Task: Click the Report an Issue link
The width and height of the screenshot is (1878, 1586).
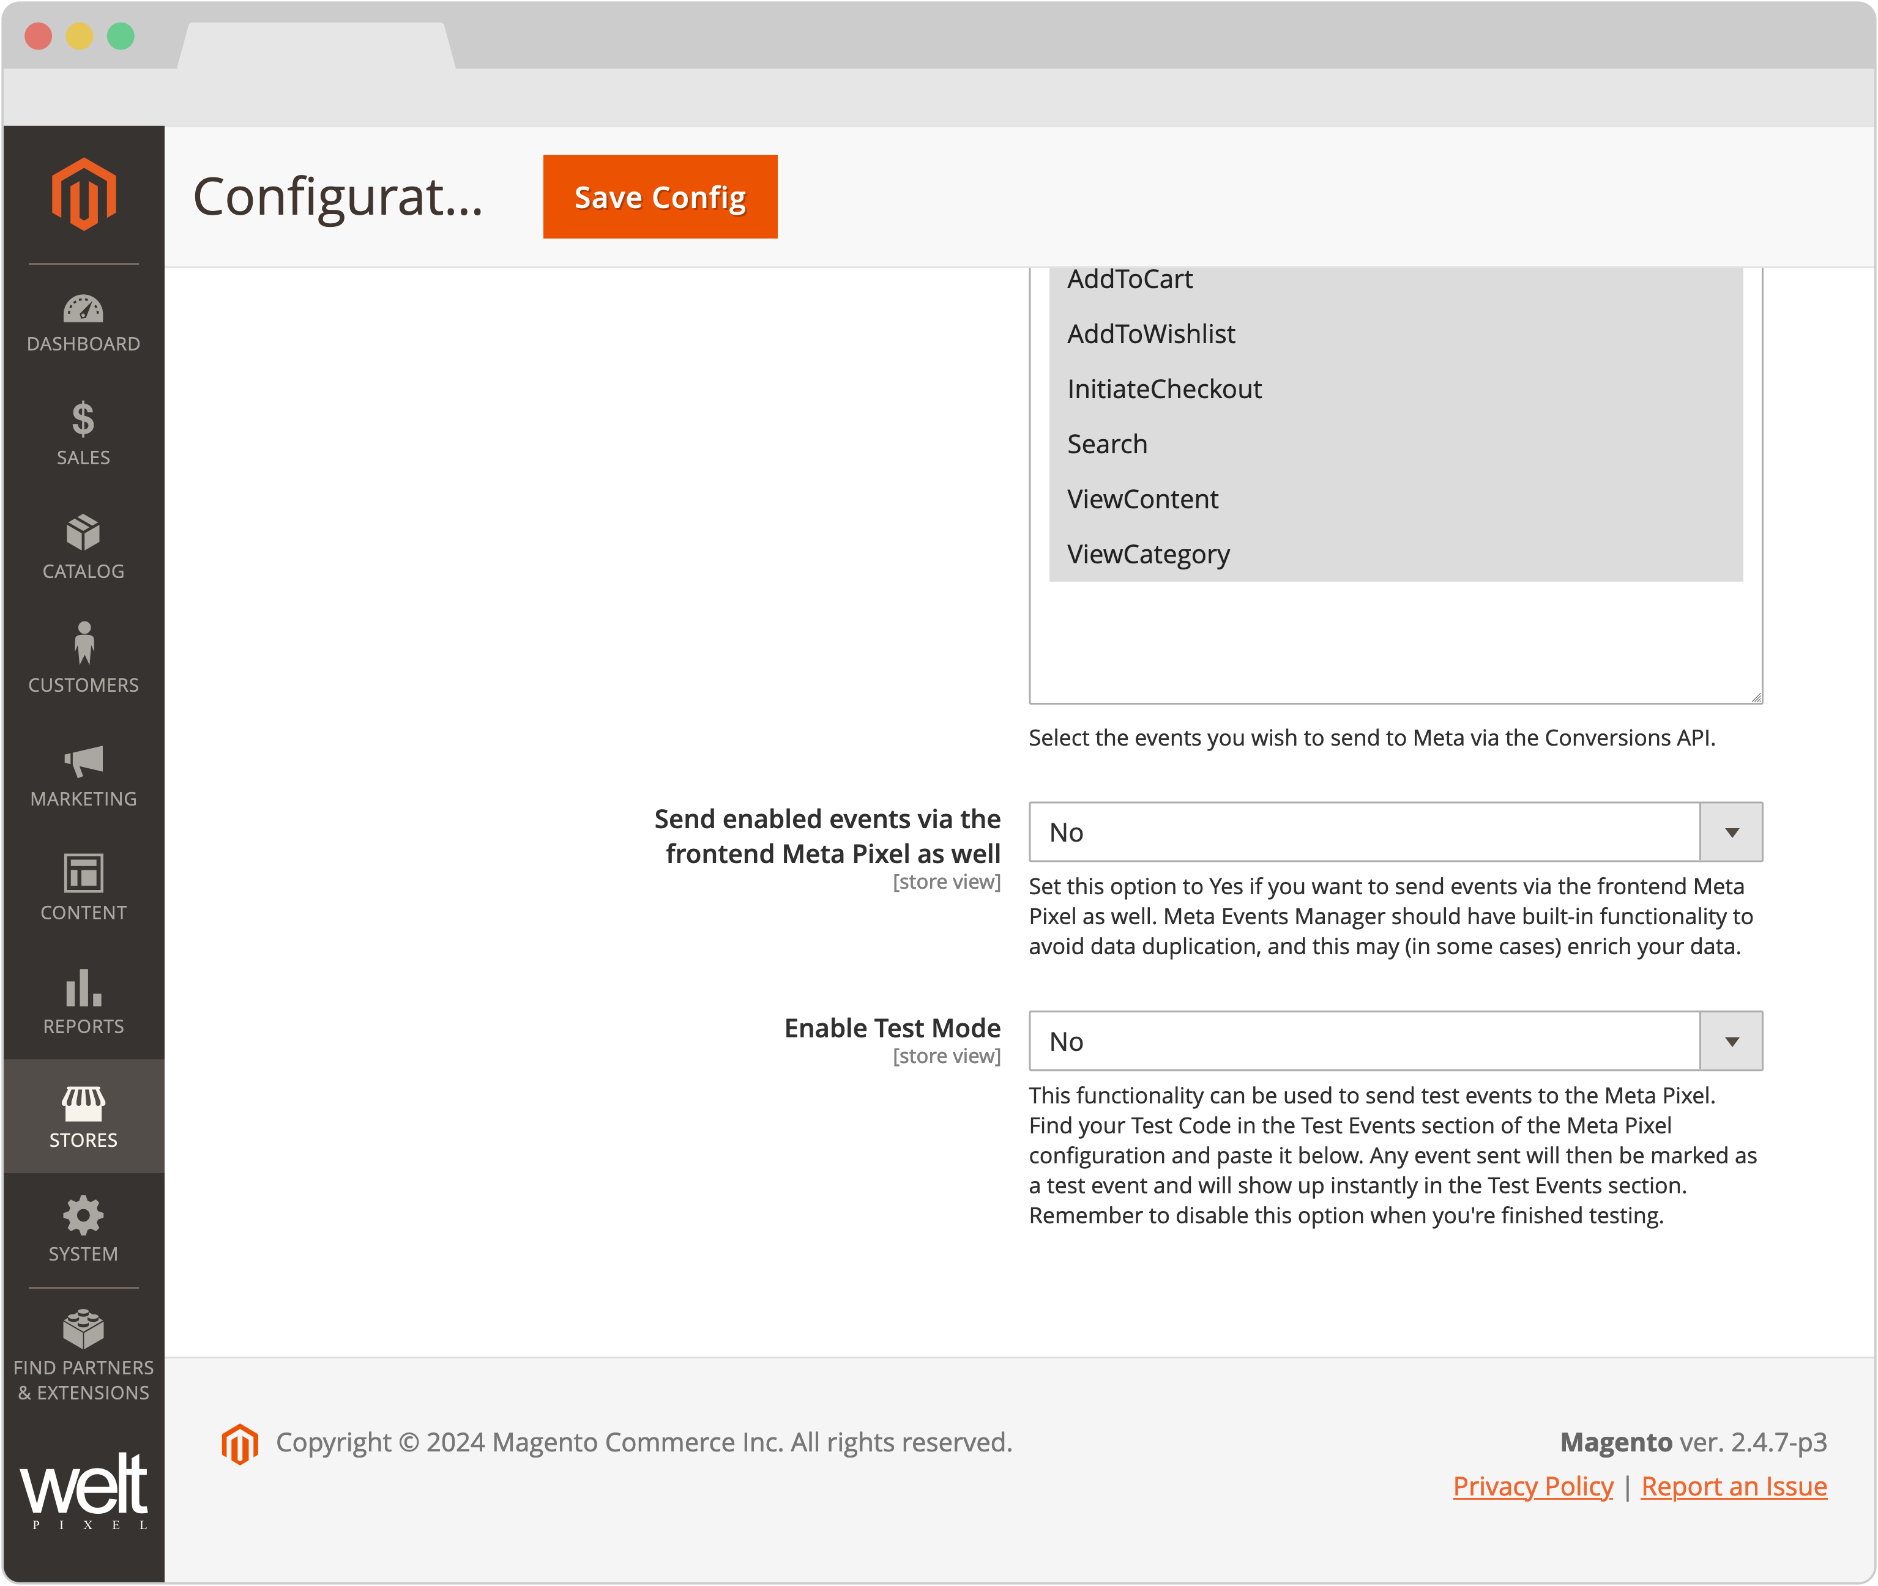Action: [1733, 1484]
